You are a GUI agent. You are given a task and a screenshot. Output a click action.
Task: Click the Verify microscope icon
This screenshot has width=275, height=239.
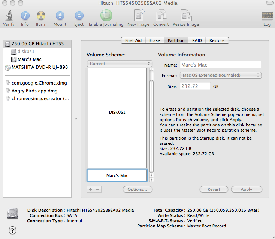pos(9,15)
